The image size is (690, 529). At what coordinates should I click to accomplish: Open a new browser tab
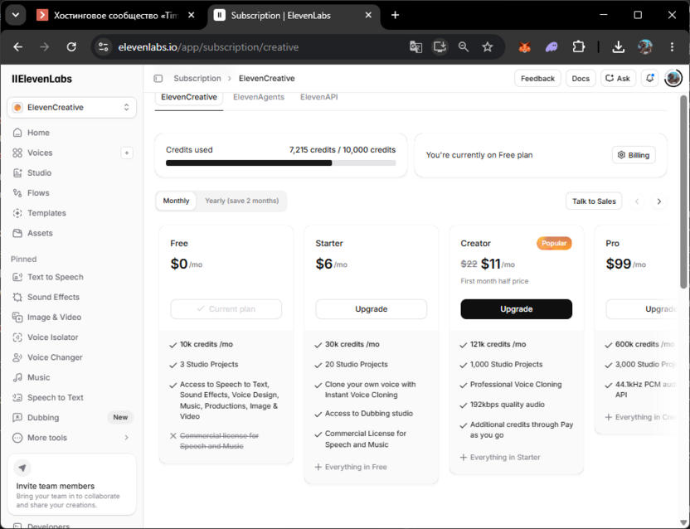[x=395, y=15]
